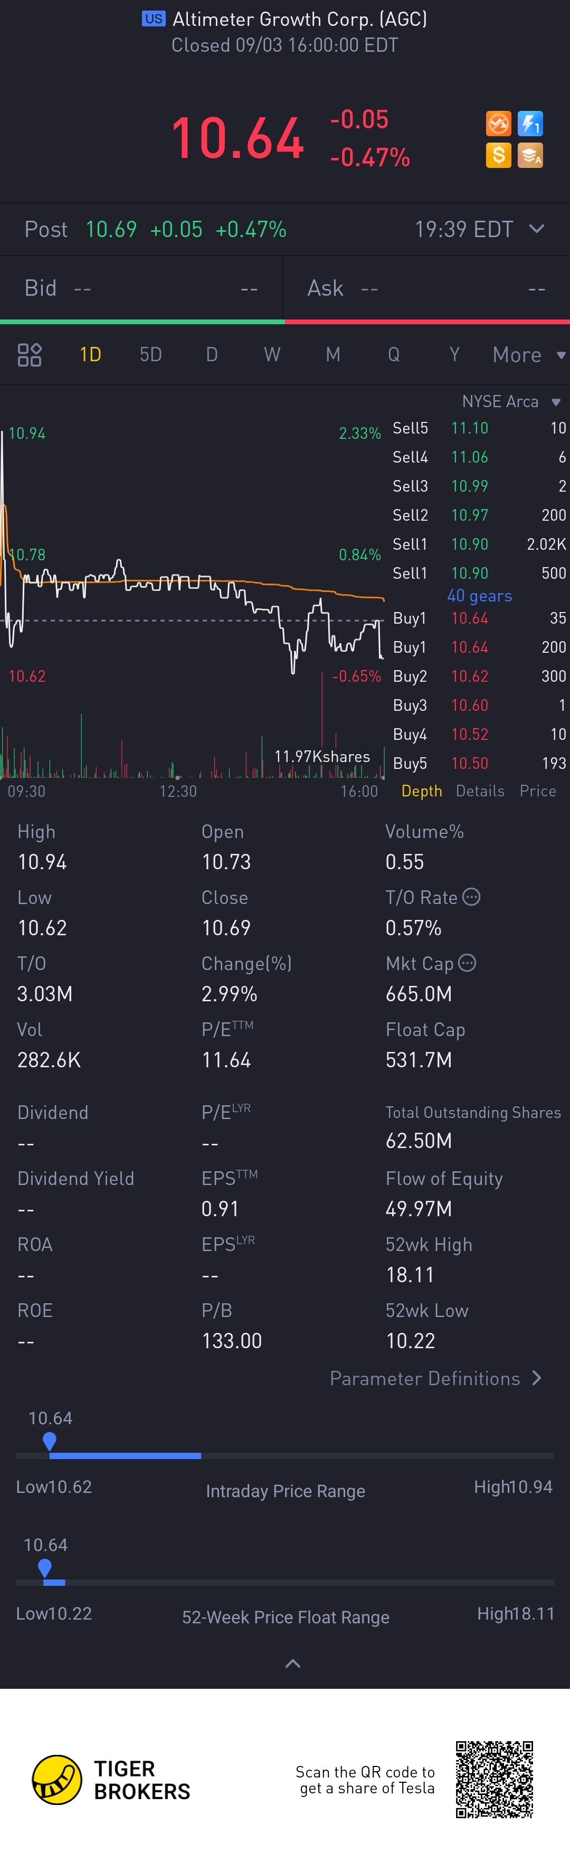Click the Intraday Price Range marker

(50, 1440)
